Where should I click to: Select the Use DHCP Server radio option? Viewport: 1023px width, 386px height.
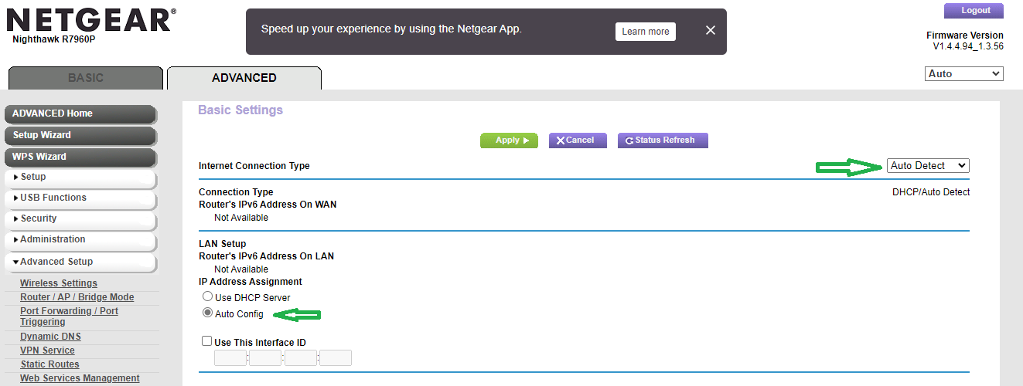click(x=207, y=297)
